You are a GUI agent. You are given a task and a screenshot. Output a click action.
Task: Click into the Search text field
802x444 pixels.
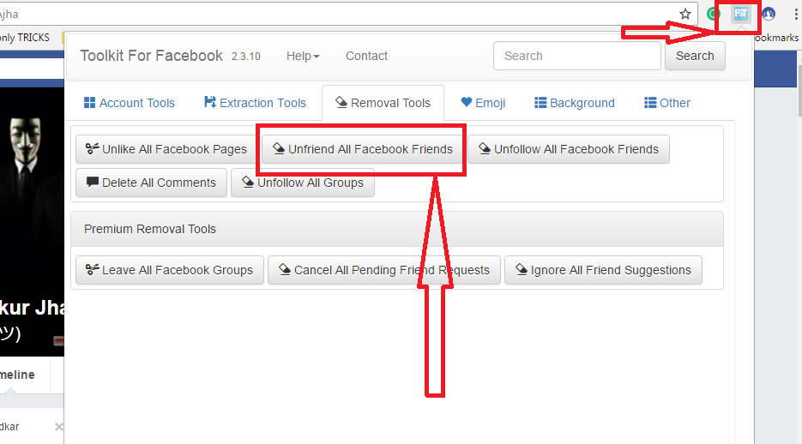pyautogui.click(x=577, y=56)
